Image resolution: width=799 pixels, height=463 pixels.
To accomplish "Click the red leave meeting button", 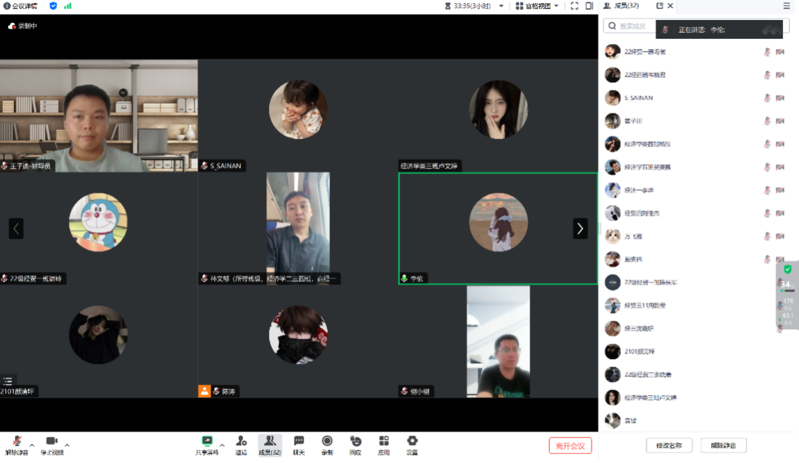I will [x=570, y=445].
